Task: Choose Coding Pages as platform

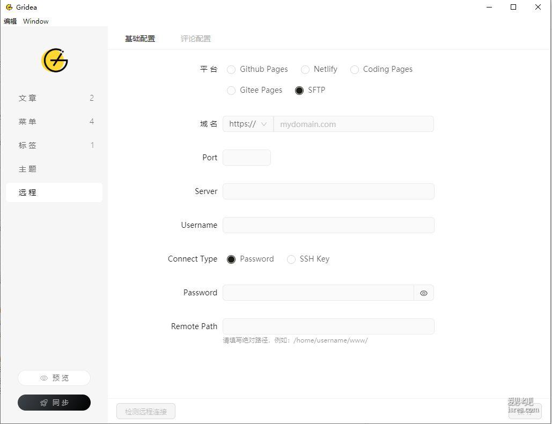Action: [355, 69]
